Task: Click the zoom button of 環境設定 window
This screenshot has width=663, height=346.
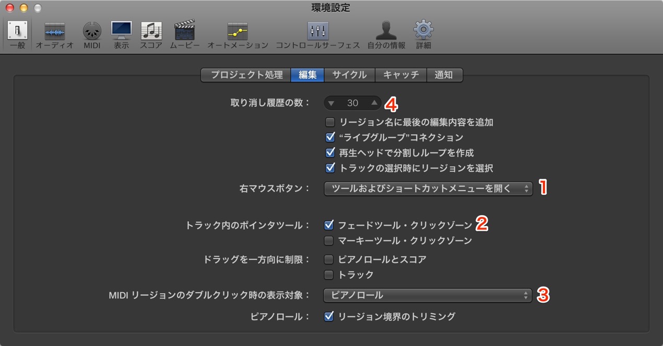Action: point(37,8)
